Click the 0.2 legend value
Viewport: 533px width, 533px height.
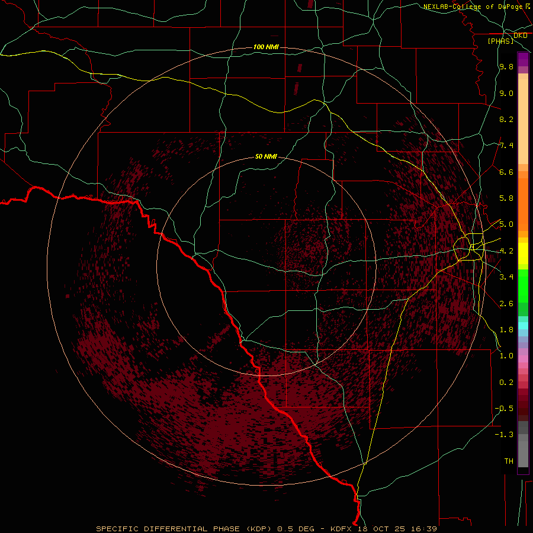click(x=506, y=383)
